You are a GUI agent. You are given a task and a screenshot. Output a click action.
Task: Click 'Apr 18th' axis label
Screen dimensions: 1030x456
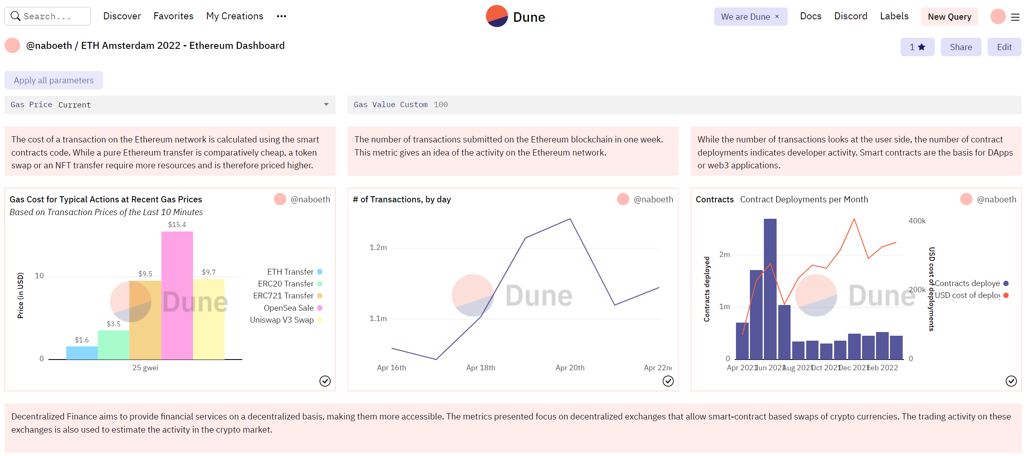481,368
